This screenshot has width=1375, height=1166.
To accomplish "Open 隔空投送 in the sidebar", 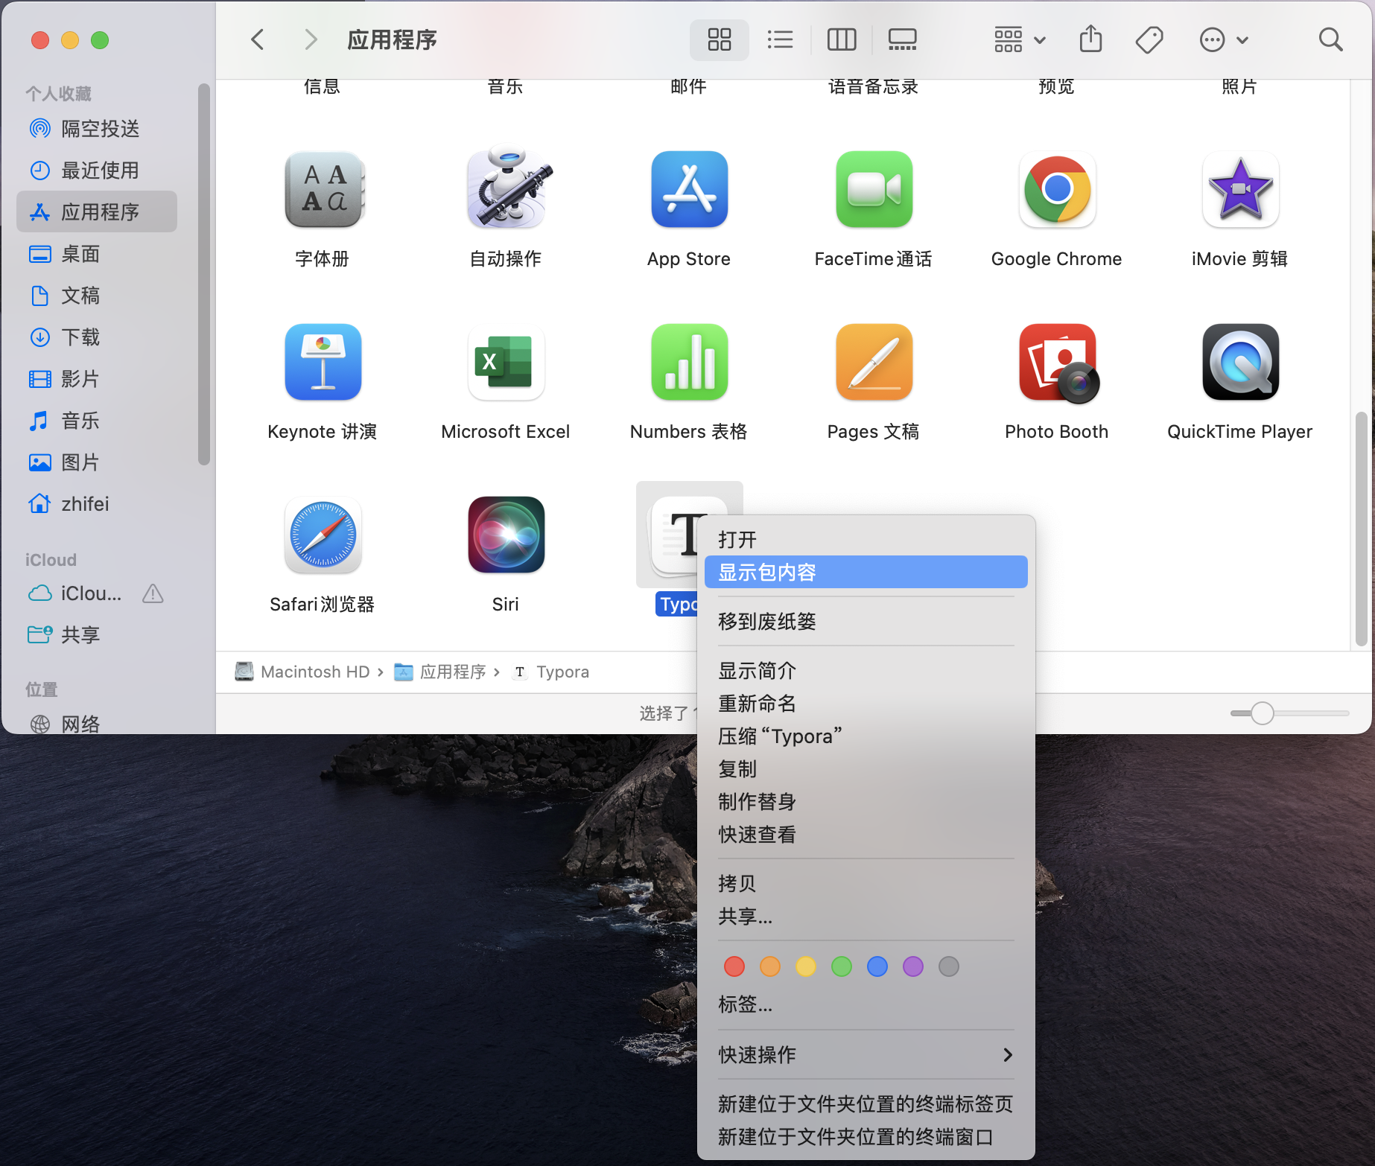I will click(x=97, y=129).
